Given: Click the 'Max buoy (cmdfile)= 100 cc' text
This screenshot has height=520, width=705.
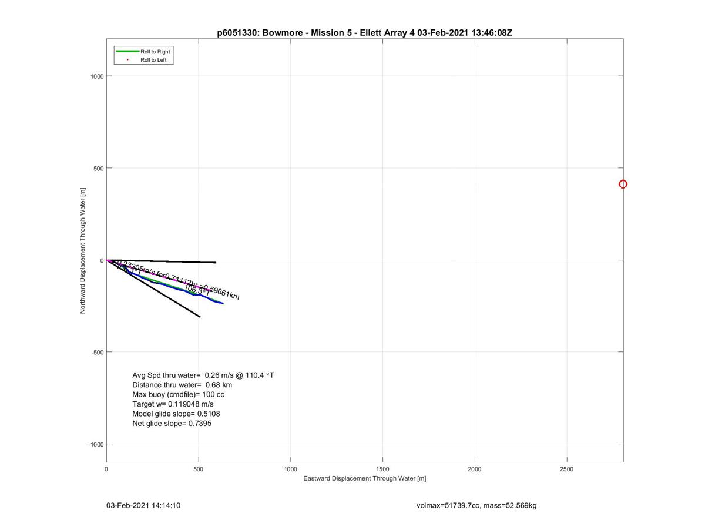Looking at the screenshot, I should 179,394.
